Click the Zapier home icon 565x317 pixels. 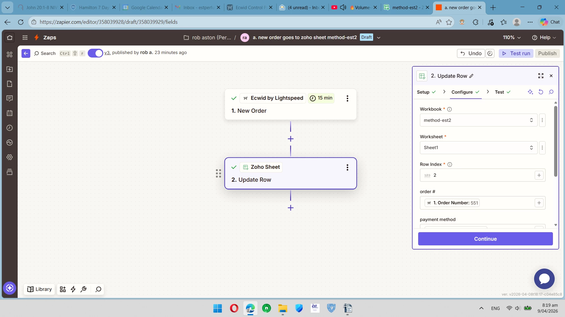[10, 38]
